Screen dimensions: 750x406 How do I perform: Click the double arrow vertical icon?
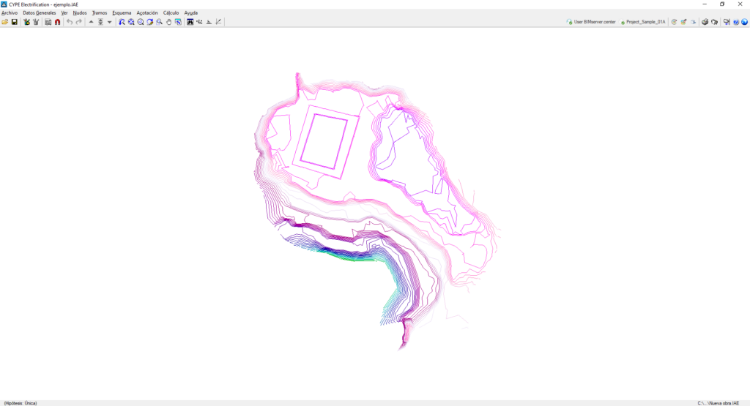(x=100, y=22)
